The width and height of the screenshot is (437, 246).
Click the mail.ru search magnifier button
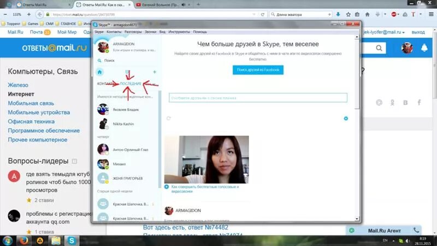pyautogui.click(x=379, y=48)
